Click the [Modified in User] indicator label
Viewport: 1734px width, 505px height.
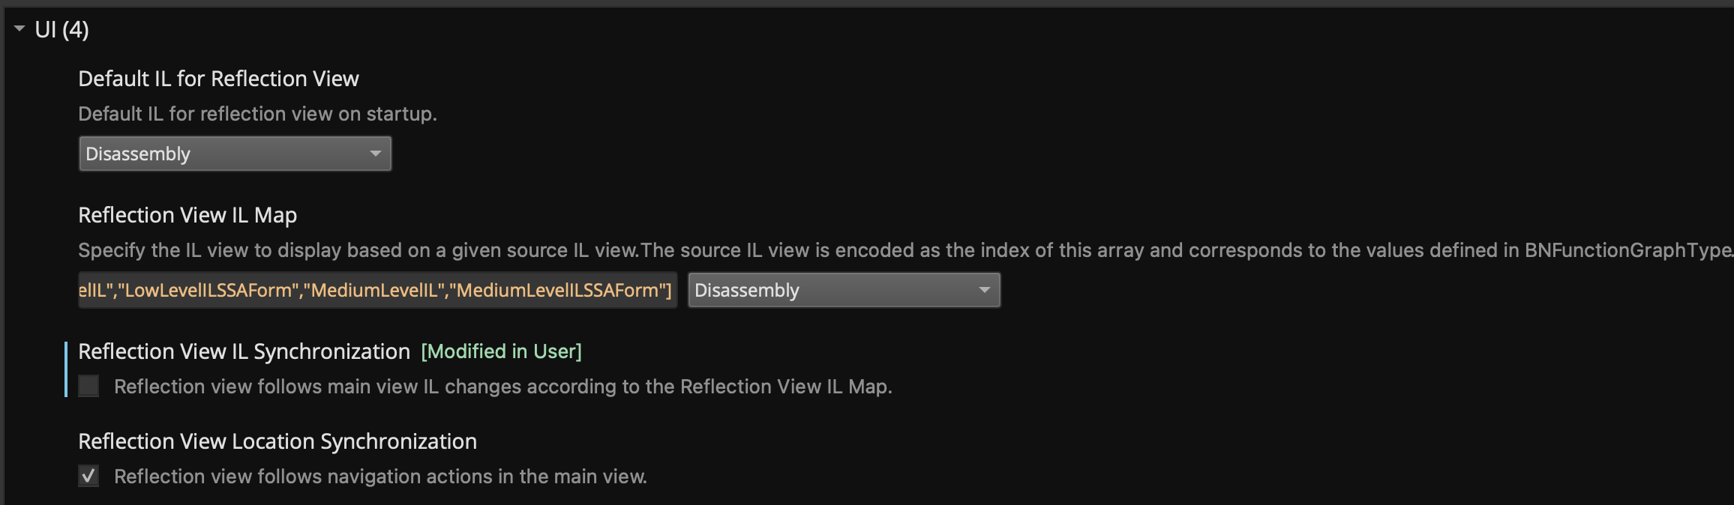(501, 351)
